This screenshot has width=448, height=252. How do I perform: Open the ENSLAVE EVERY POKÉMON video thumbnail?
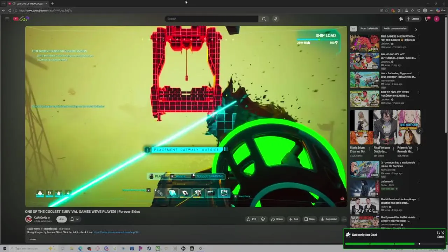pyautogui.click(x=364, y=98)
